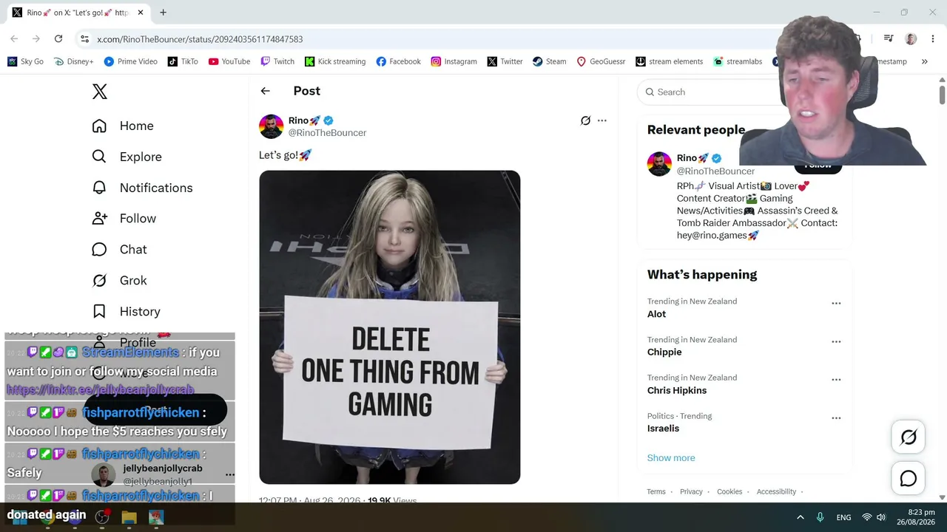Open the Facebook bookmark
This screenshot has width=947, height=532.
399,61
